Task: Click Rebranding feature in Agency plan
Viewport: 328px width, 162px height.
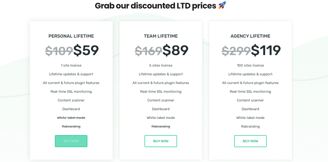Action: (250, 127)
